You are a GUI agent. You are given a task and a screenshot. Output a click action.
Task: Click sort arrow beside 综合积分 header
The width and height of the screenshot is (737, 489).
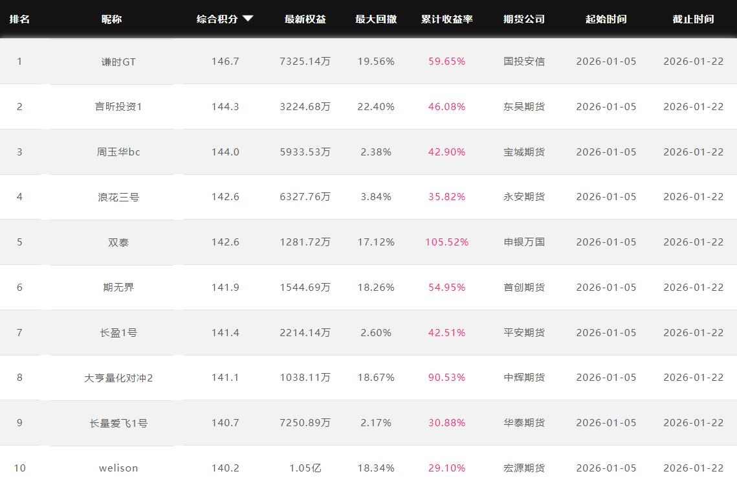[248, 19]
